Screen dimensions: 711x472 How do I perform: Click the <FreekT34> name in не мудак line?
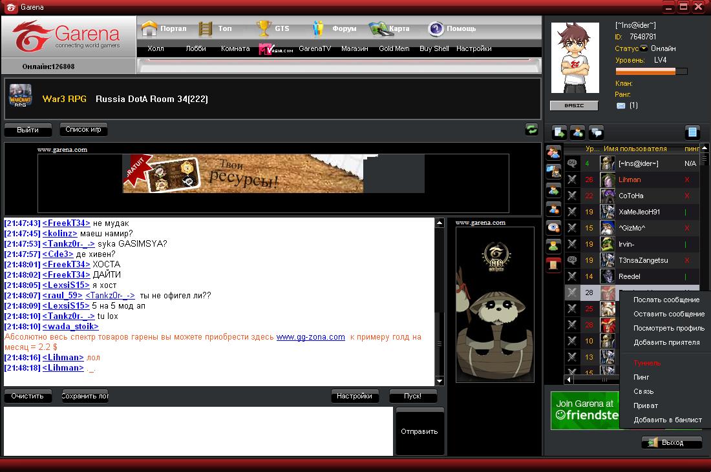coord(66,223)
